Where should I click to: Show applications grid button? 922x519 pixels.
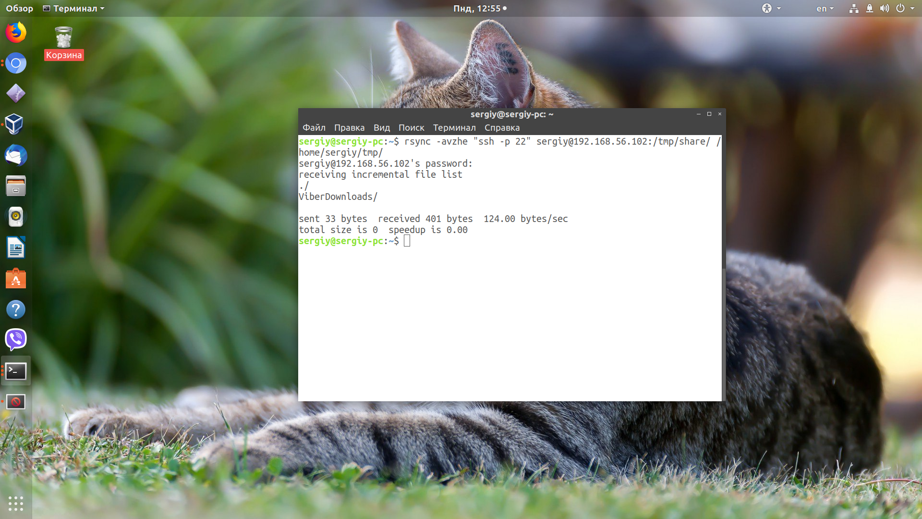pyautogui.click(x=16, y=503)
